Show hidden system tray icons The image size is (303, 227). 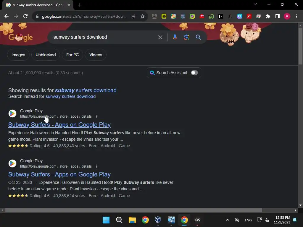point(228,220)
